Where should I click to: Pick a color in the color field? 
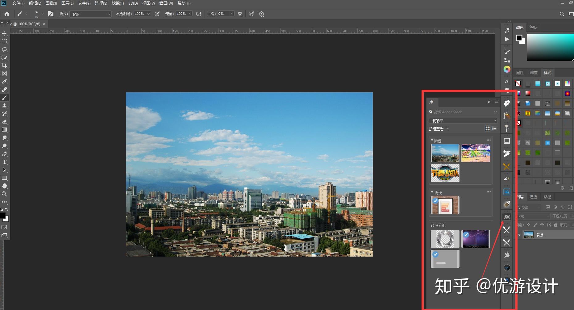[550, 47]
